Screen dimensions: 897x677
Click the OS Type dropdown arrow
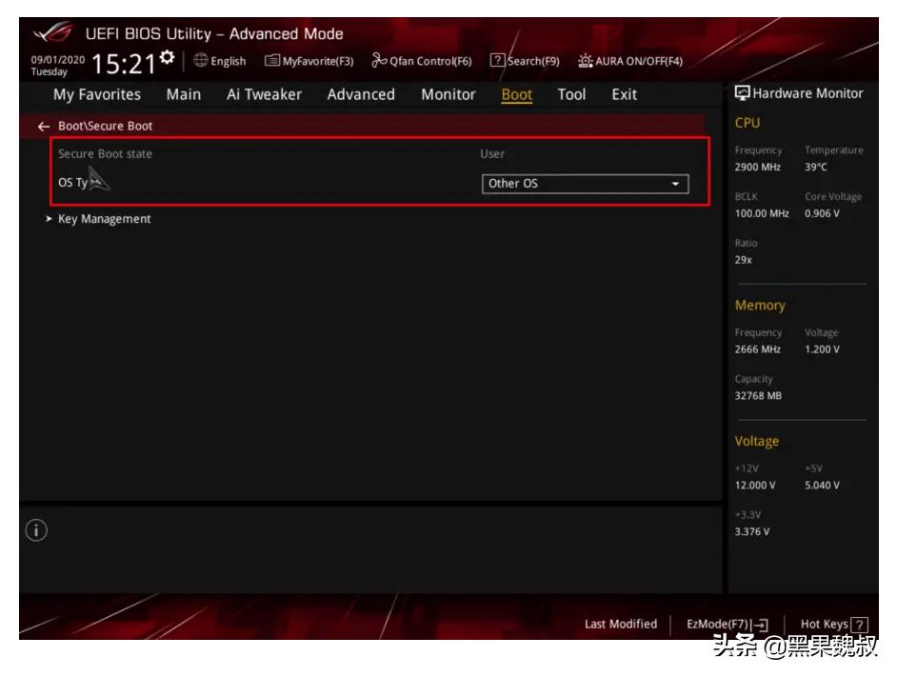pos(675,184)
